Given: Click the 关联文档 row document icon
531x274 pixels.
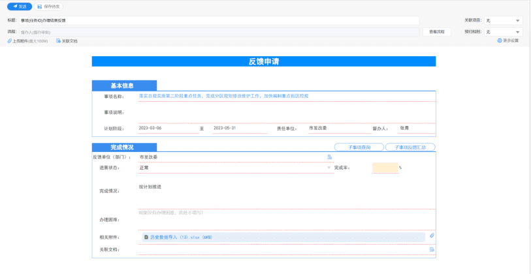Looking at the screenshot, I should click(432, 250).
